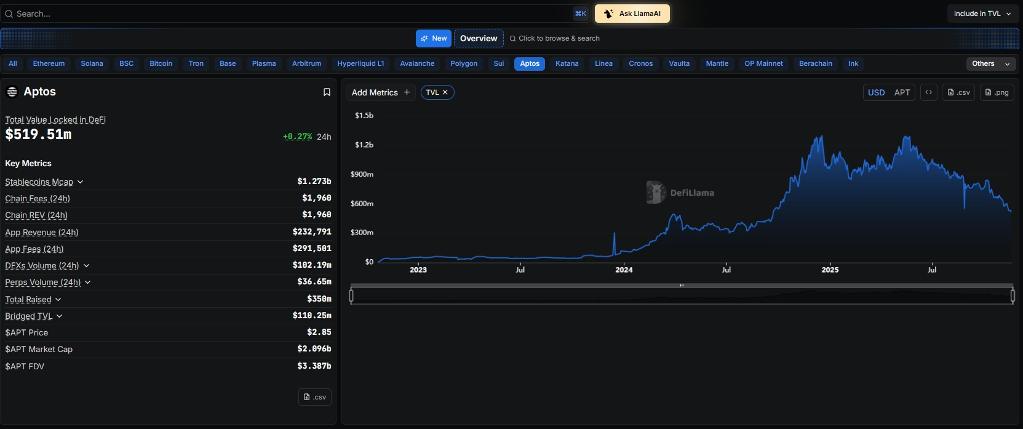The image size is (1023, 429).
Task: Open the Others chains dropdown
Action: (x=990, y=64)
